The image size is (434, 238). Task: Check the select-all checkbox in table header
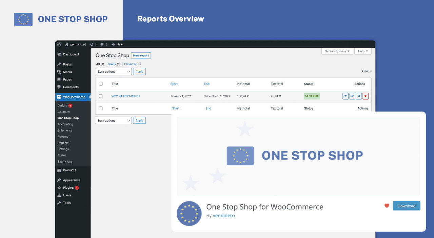(x=101, y=84)
